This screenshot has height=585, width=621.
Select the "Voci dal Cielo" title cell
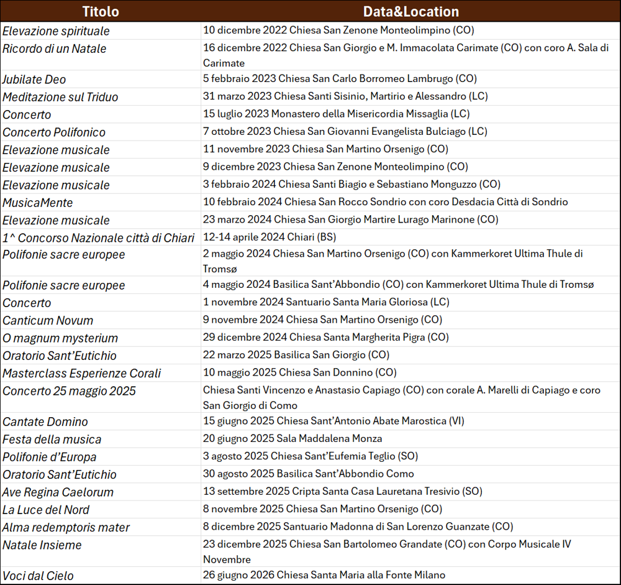[101, 576]
